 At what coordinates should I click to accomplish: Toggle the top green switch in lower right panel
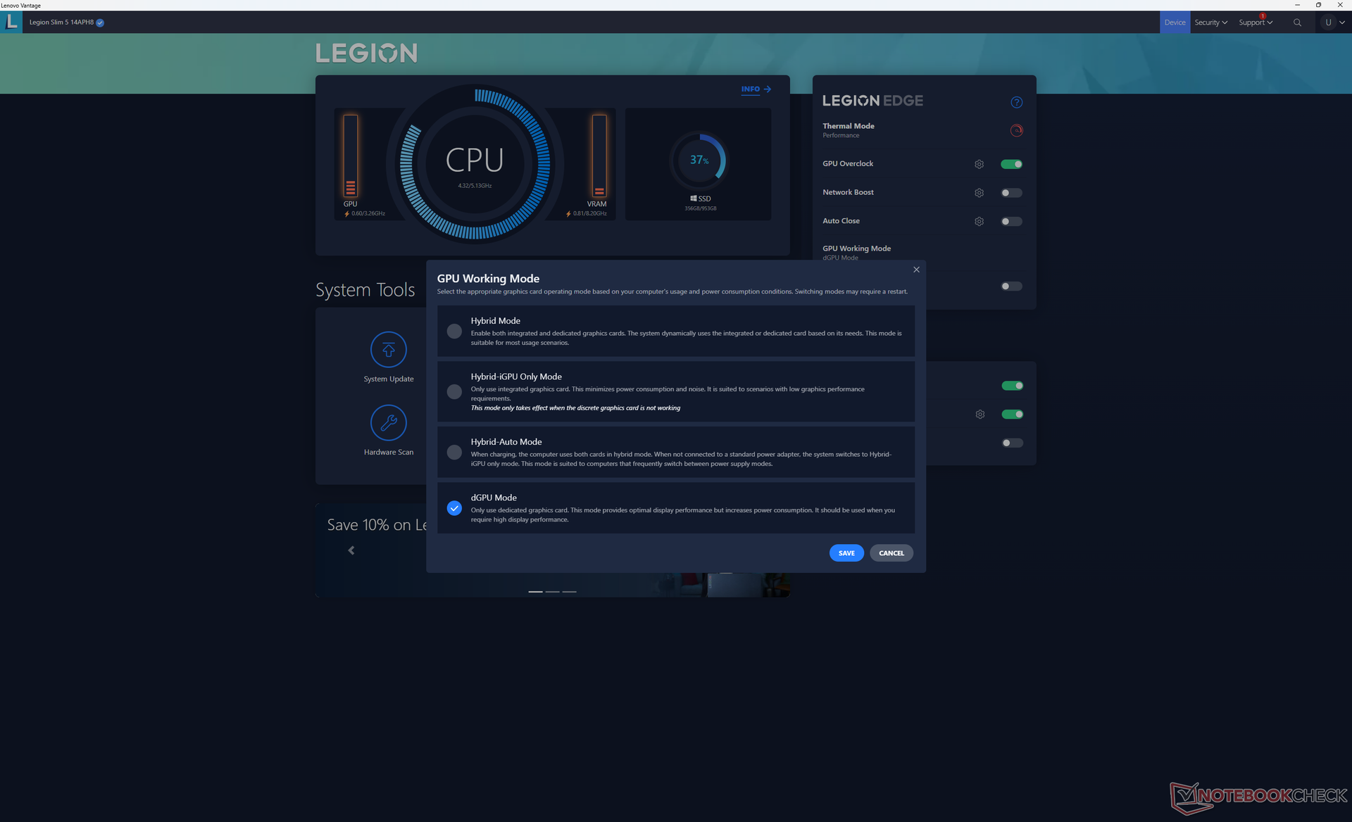[1012, 386]
